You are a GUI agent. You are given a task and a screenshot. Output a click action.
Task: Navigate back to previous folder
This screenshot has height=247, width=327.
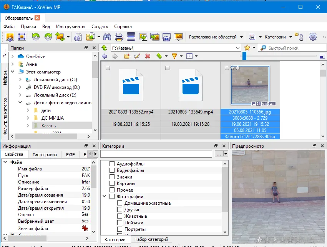coord(105,56)
